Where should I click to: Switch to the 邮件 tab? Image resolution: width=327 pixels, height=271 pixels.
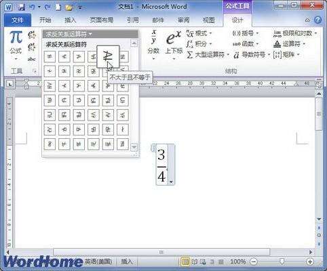tap(158, 20)
